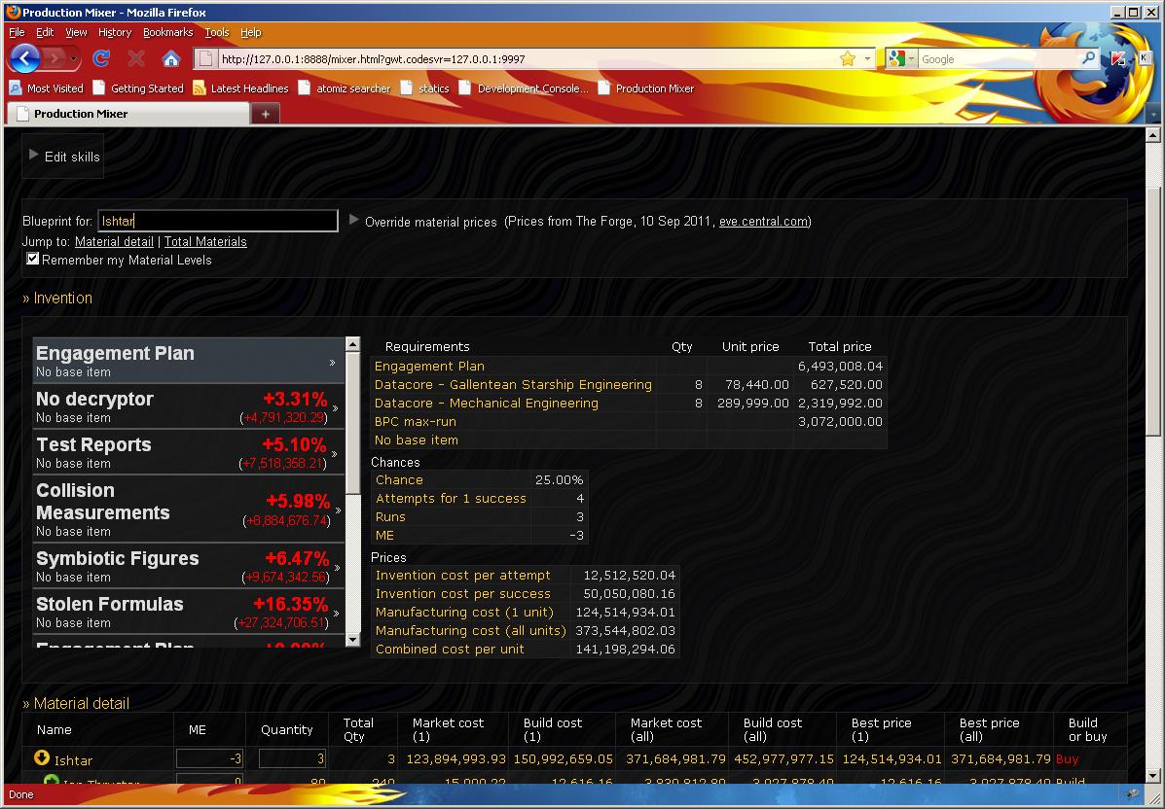1165x809 pixels.
Task: Open the Most Visited bookmarks folder
Action: (x=46, y=88)
